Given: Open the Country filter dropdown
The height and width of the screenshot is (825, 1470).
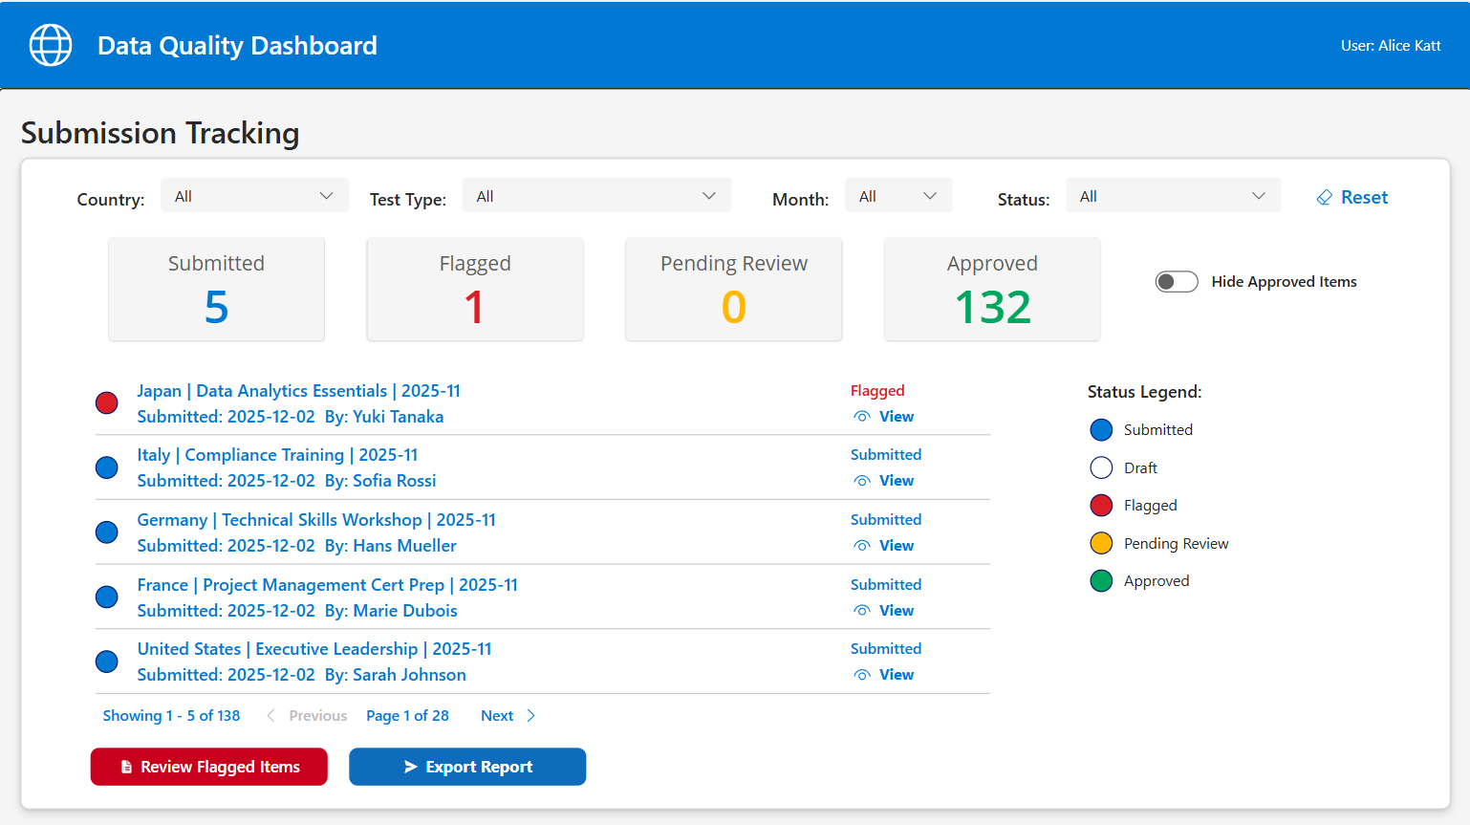Looking at the screenshot, I should (254, 195).
